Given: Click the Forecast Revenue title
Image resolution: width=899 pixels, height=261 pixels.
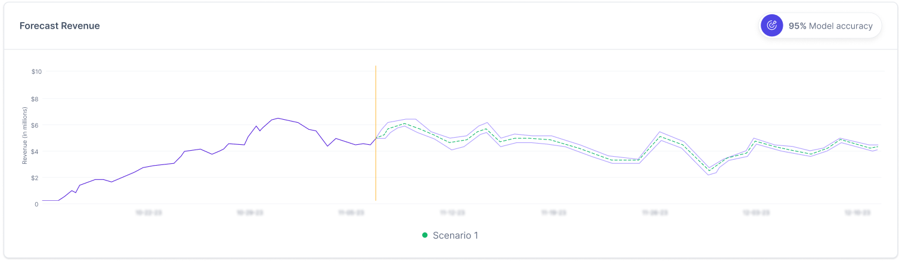Looking at the screenshot, I should (60, 26).
